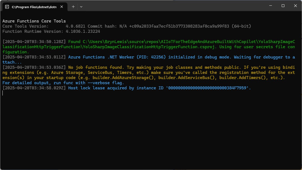Viewport: 302px width, 170px height.
Task: Select the C:\Program Files\dotnet tab title
Action: click(x=34, y=7)
